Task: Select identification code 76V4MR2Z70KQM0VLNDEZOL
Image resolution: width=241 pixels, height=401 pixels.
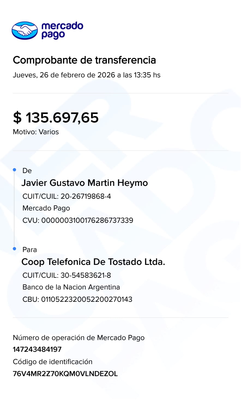Action: point(65,374)
